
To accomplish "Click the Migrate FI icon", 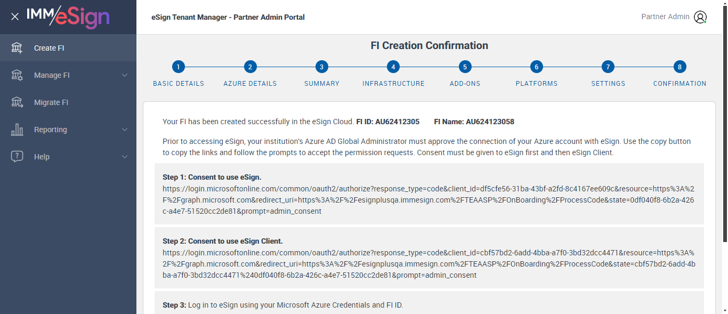I will (17, 102).
